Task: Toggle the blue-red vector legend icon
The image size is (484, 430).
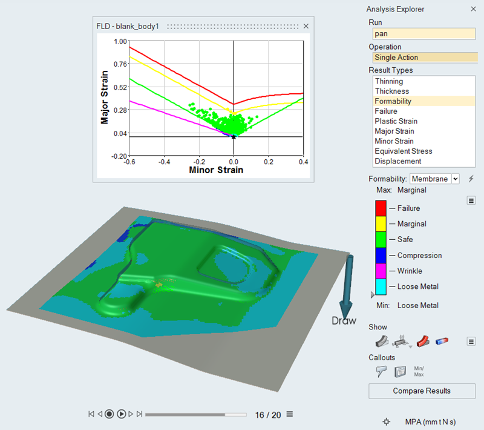Action: click(442, 342)
